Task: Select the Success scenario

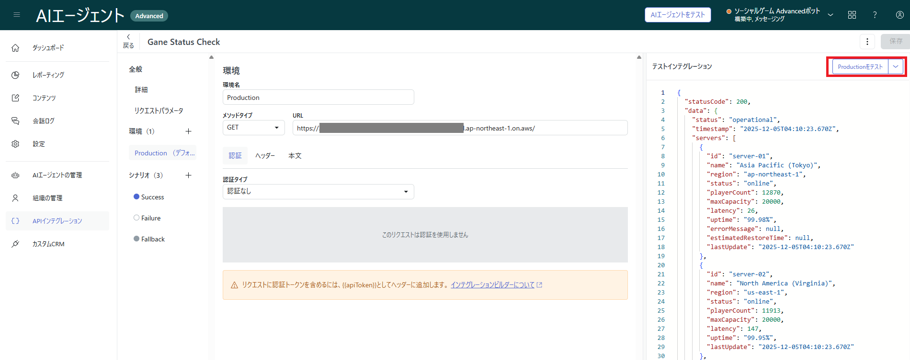Action: point(149,197)
